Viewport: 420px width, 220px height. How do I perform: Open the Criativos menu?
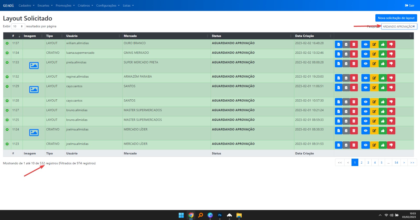tap(85, 6)
